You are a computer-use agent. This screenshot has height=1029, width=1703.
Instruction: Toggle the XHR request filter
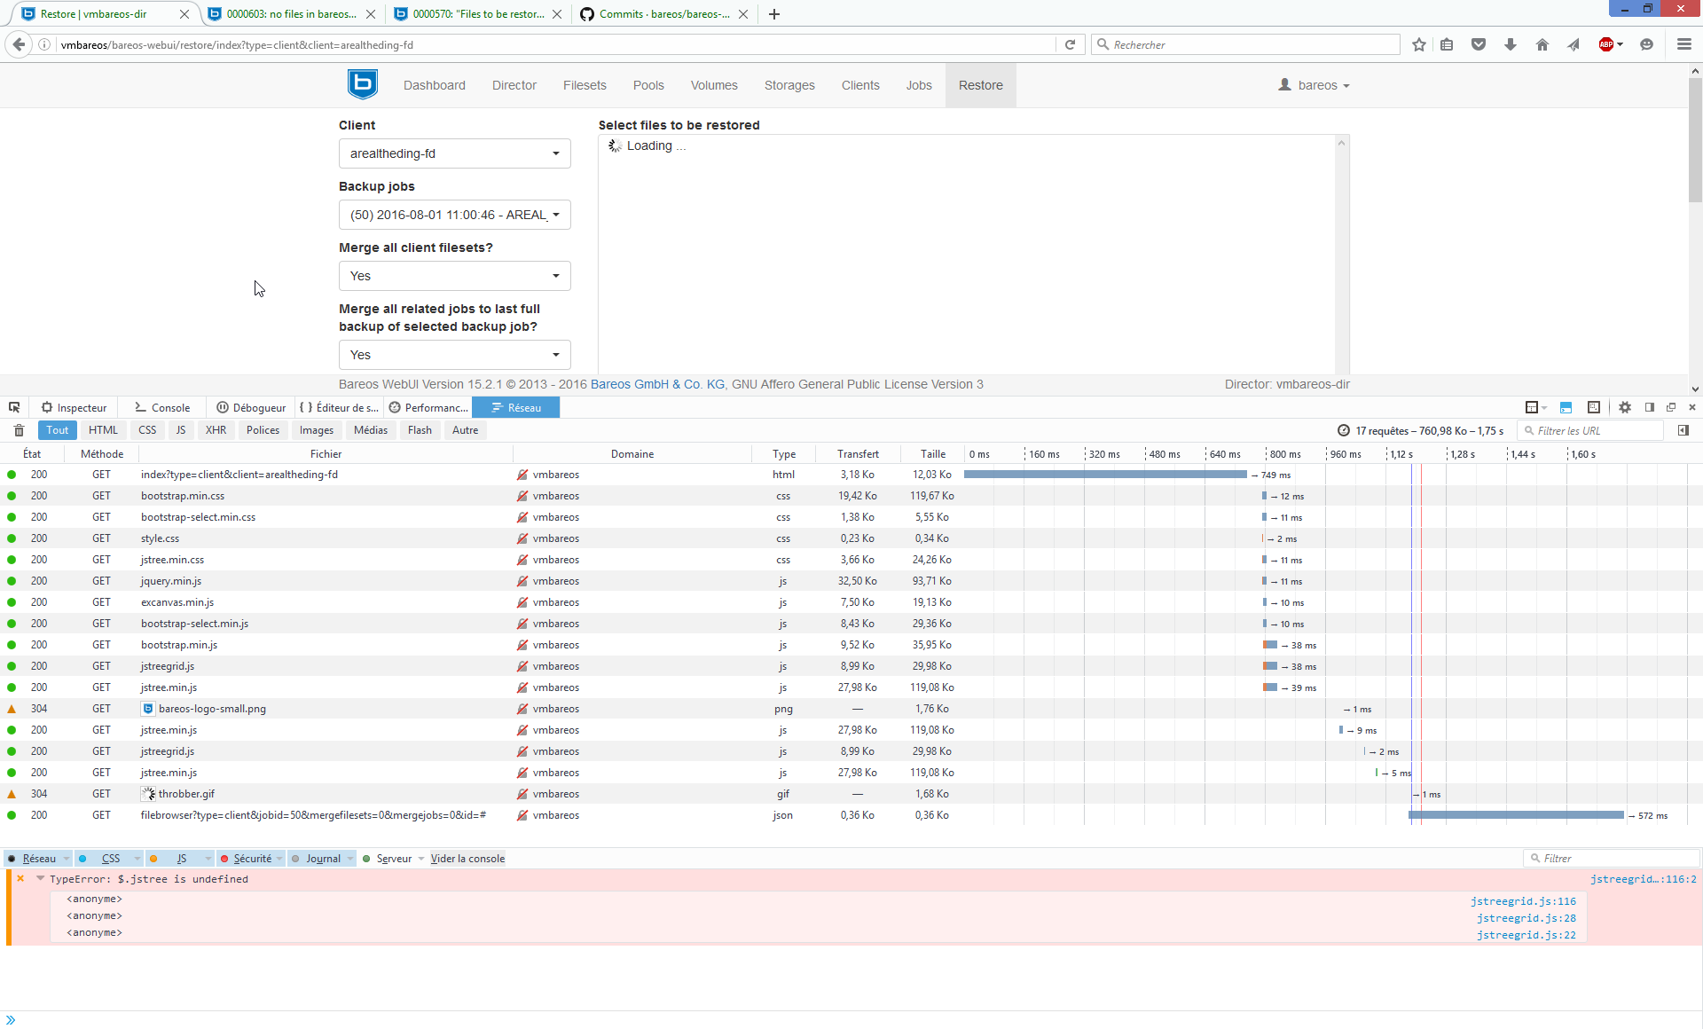pyautogui.click(x=216, y=430)
